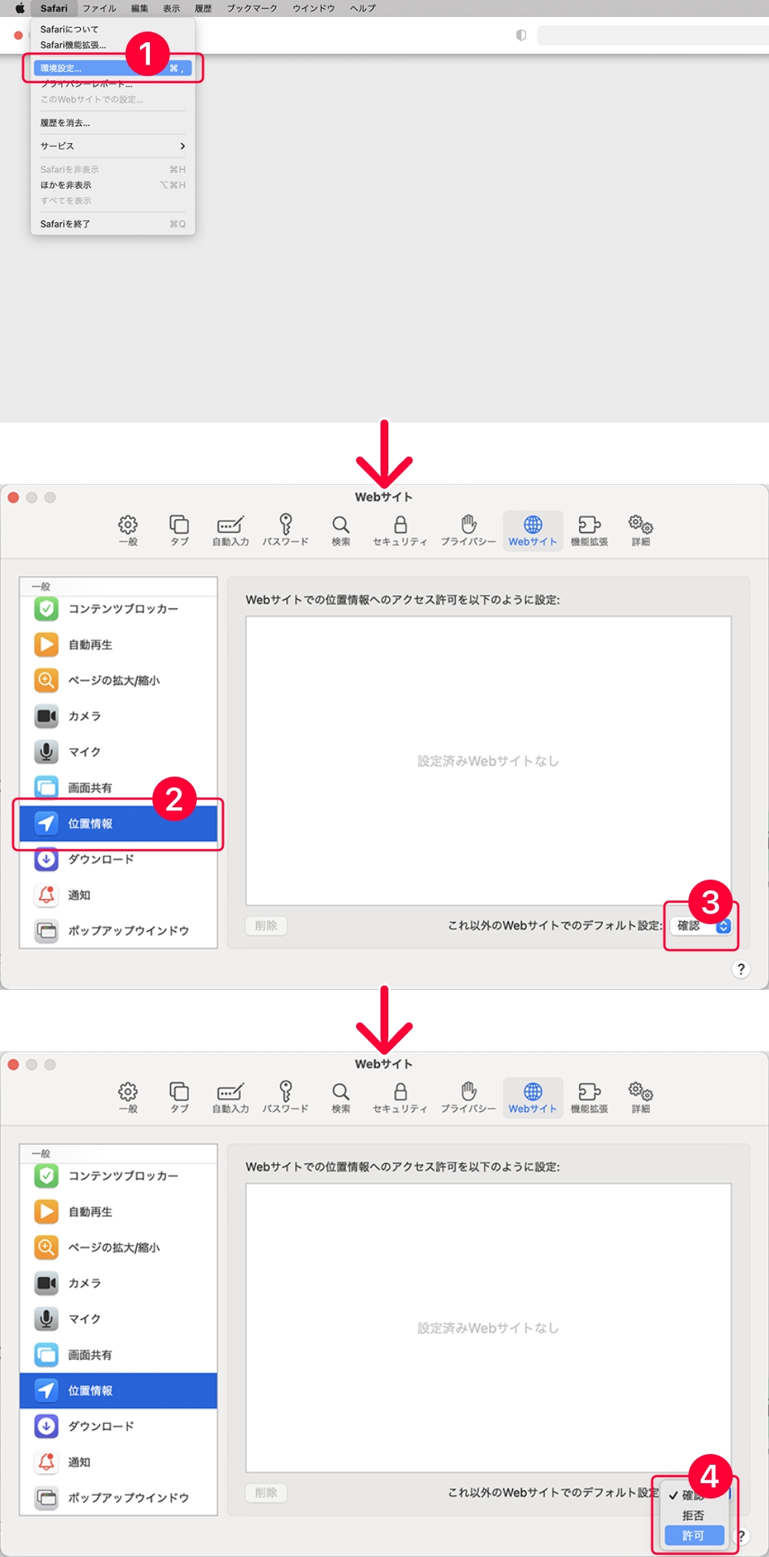
Task: Click the Safari menu bar title
Action: pyautogui.click(x=54, y=8)
